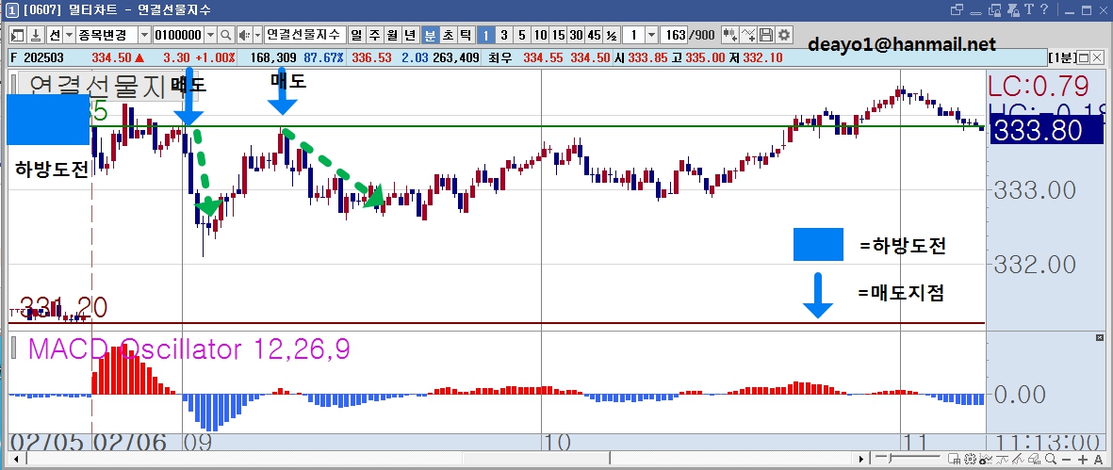Select the 5-minute interval button
The height and width of the screenshot is (470, 1113).
(522, 36)
